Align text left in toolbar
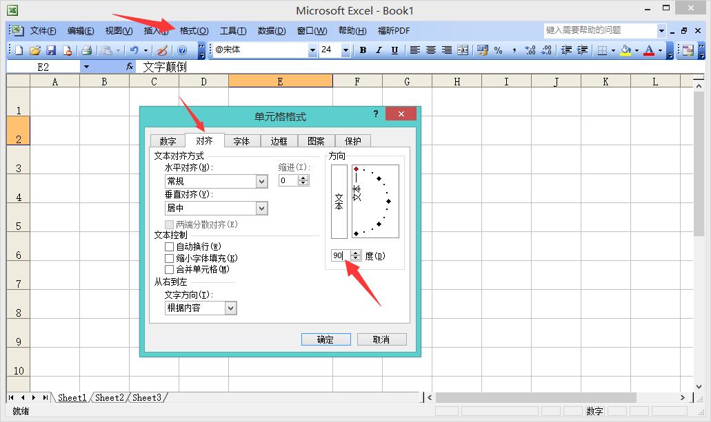Screen dimensions: 711x422 pos(414,50)
